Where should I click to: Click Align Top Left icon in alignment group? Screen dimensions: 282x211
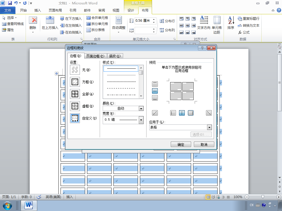tap(181, 18)
